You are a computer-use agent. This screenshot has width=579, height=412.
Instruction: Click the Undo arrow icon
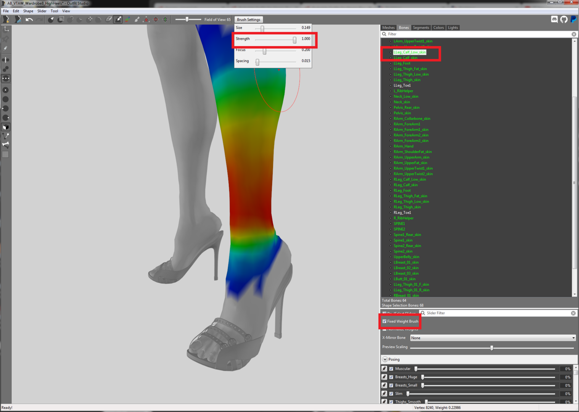(x=29, y=19)
